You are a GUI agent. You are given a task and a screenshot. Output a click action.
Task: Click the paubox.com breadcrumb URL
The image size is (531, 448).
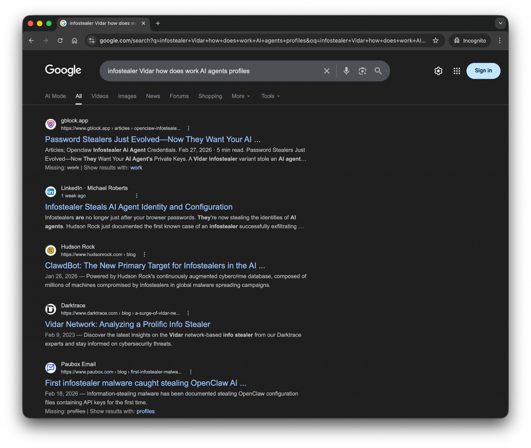pos(122,372)
